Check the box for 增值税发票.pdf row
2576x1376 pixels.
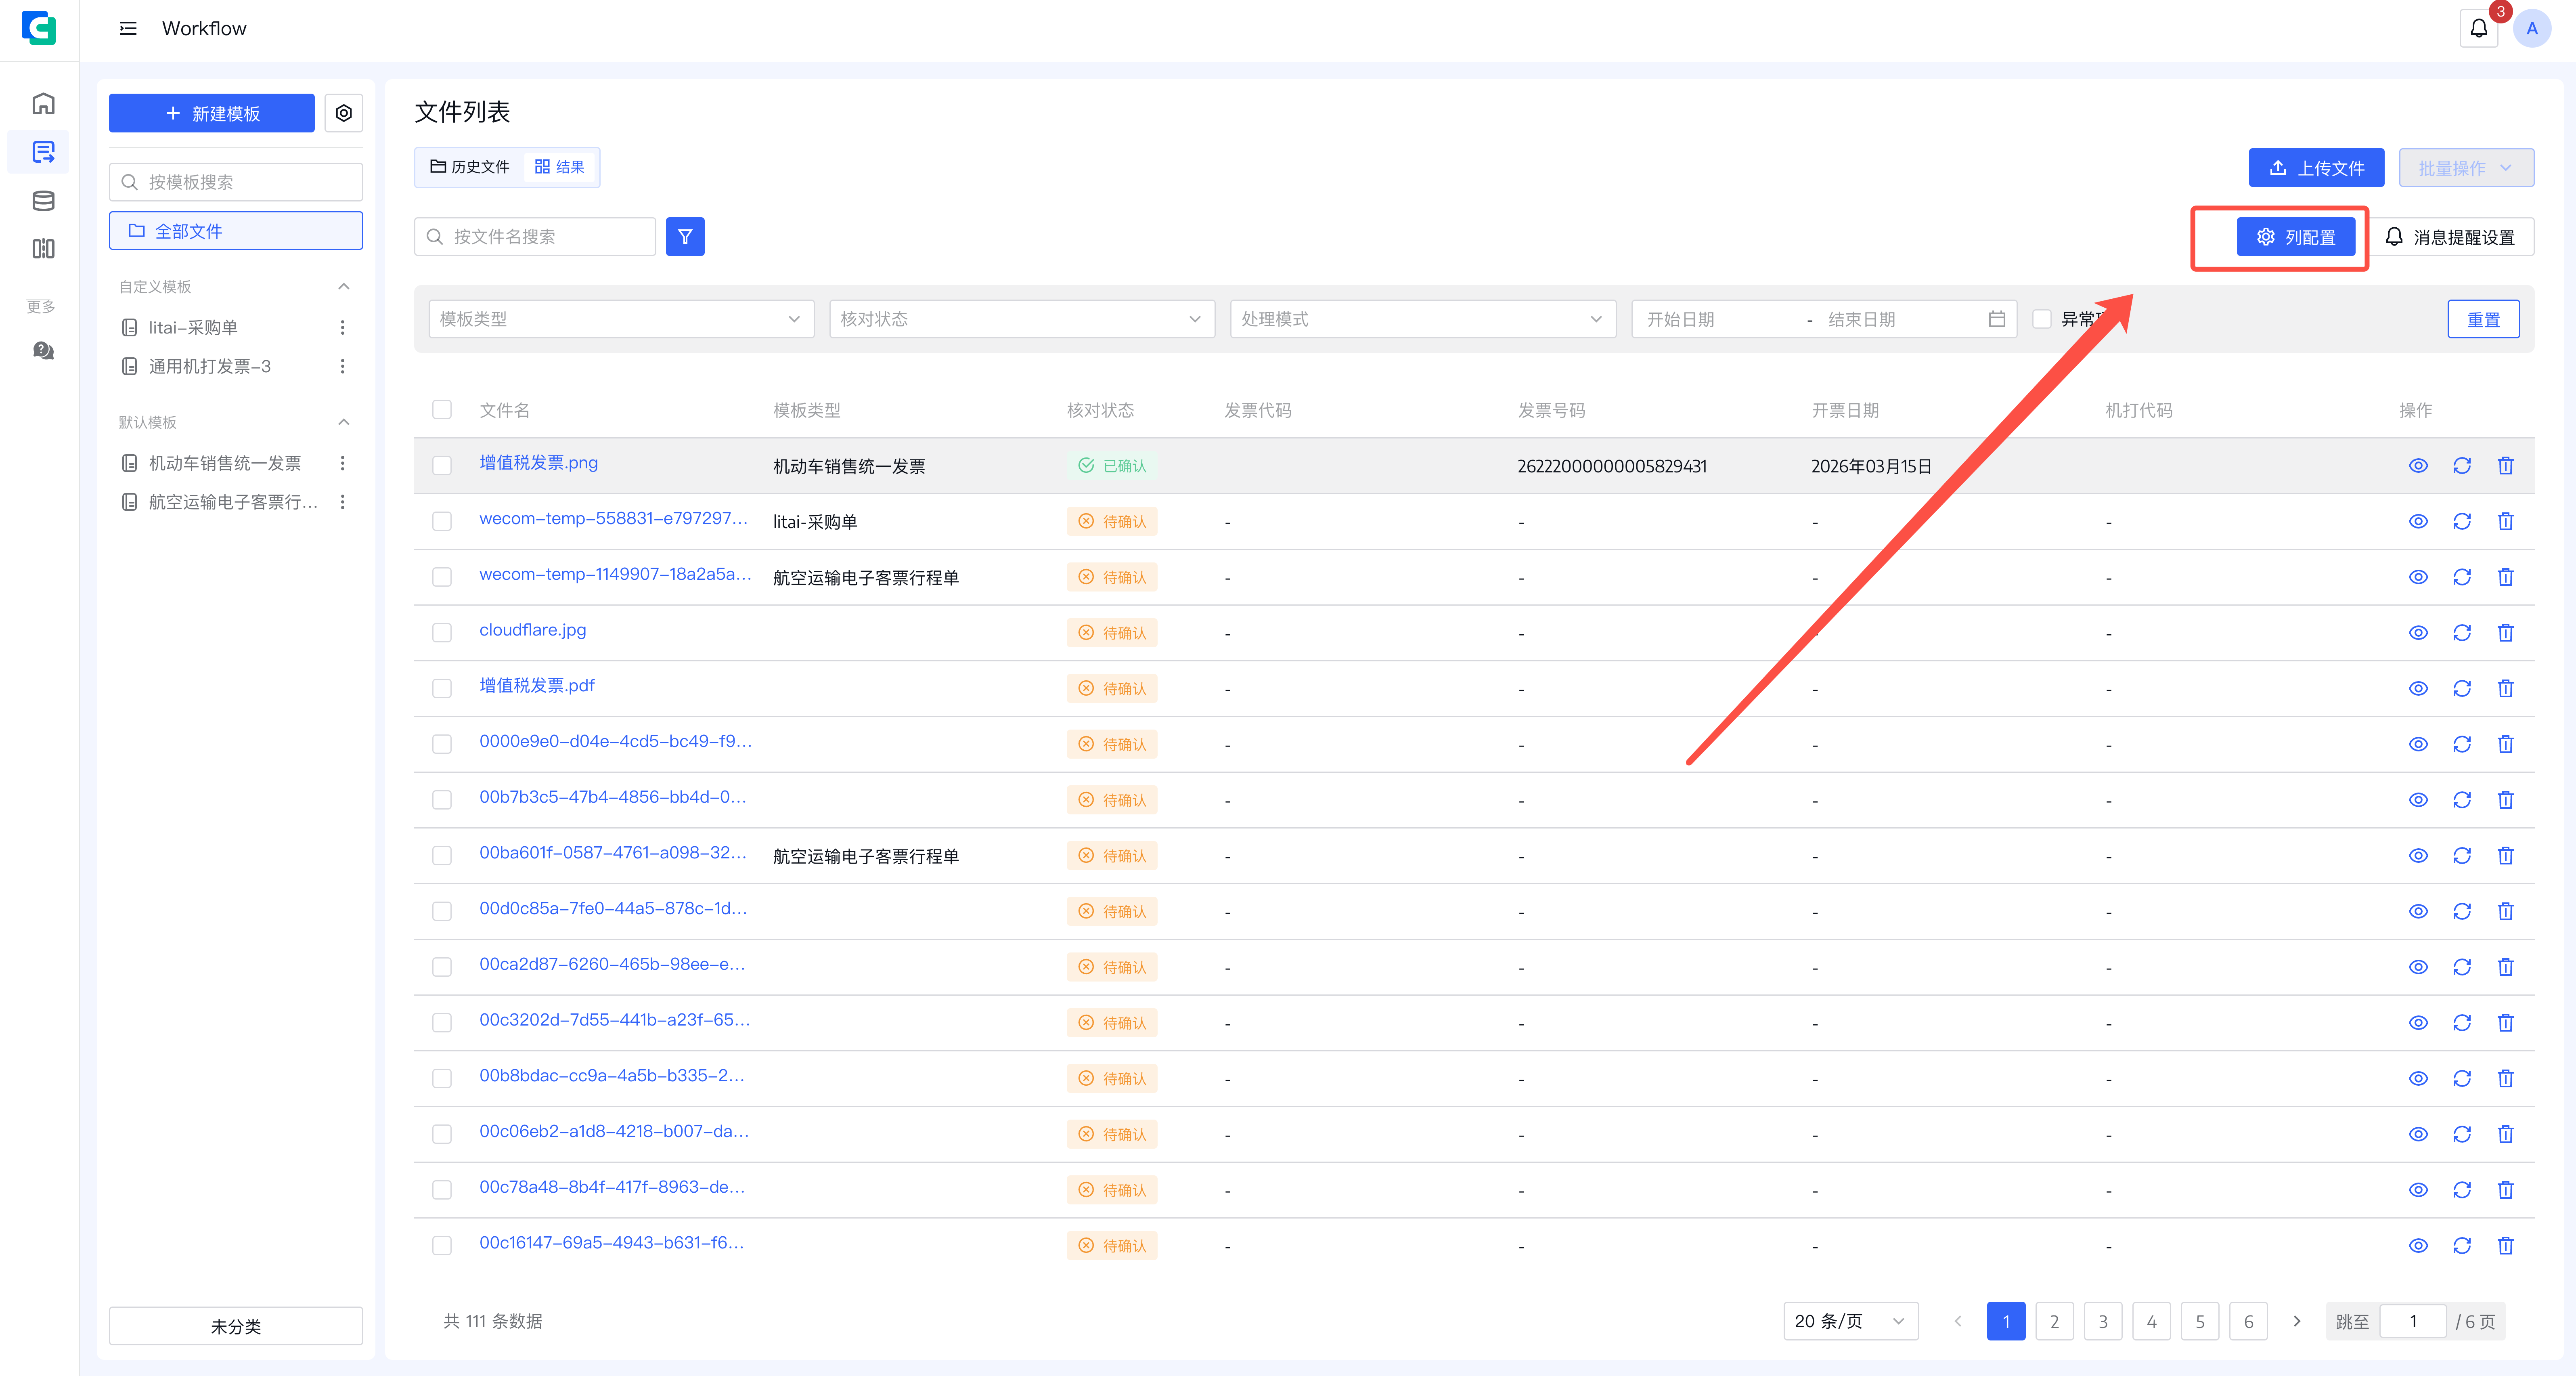pyautogui.click(x=442, y=689)
